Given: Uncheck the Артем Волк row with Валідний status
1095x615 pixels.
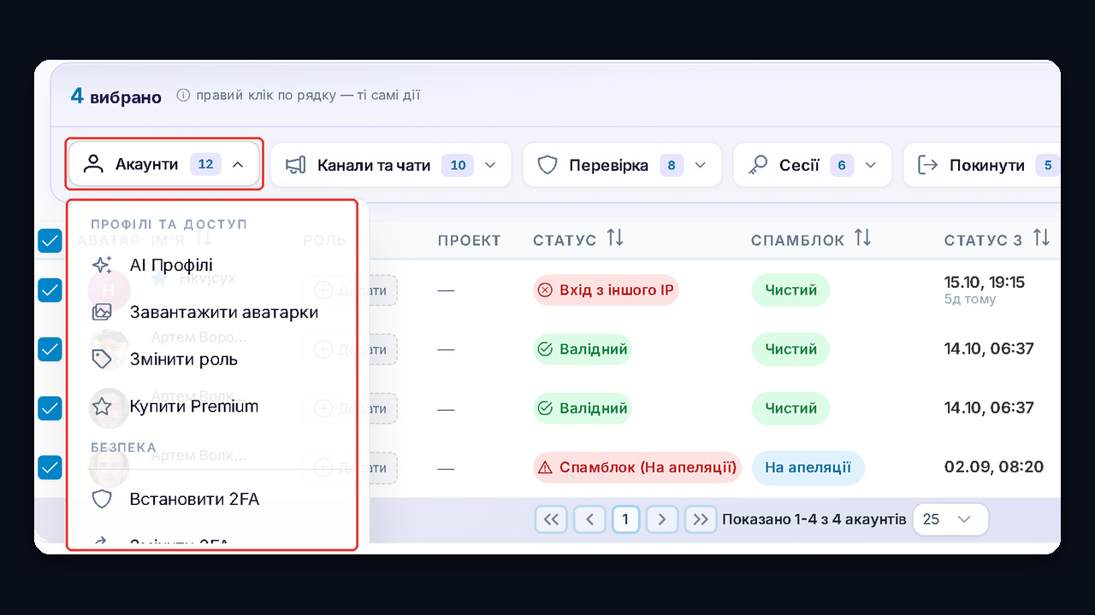Looking at the screenshot, I should 50,408.
